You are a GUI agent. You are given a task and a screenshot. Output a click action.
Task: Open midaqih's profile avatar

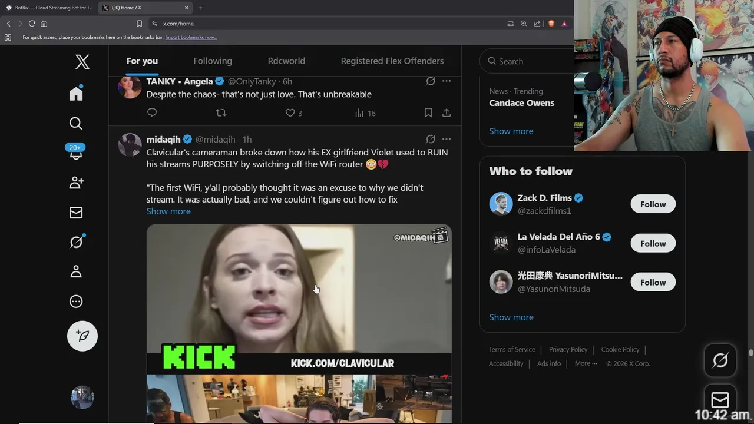tap(130, 145)
